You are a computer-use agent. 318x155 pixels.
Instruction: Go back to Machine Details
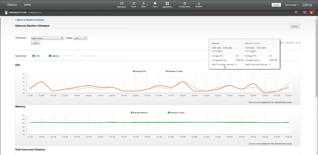tap(29, 20)
